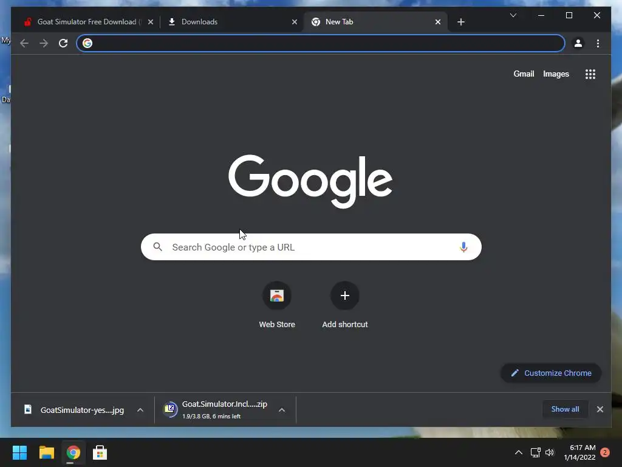Click the notification badge showing 2
622x467 pixels.
coord(604,452)
